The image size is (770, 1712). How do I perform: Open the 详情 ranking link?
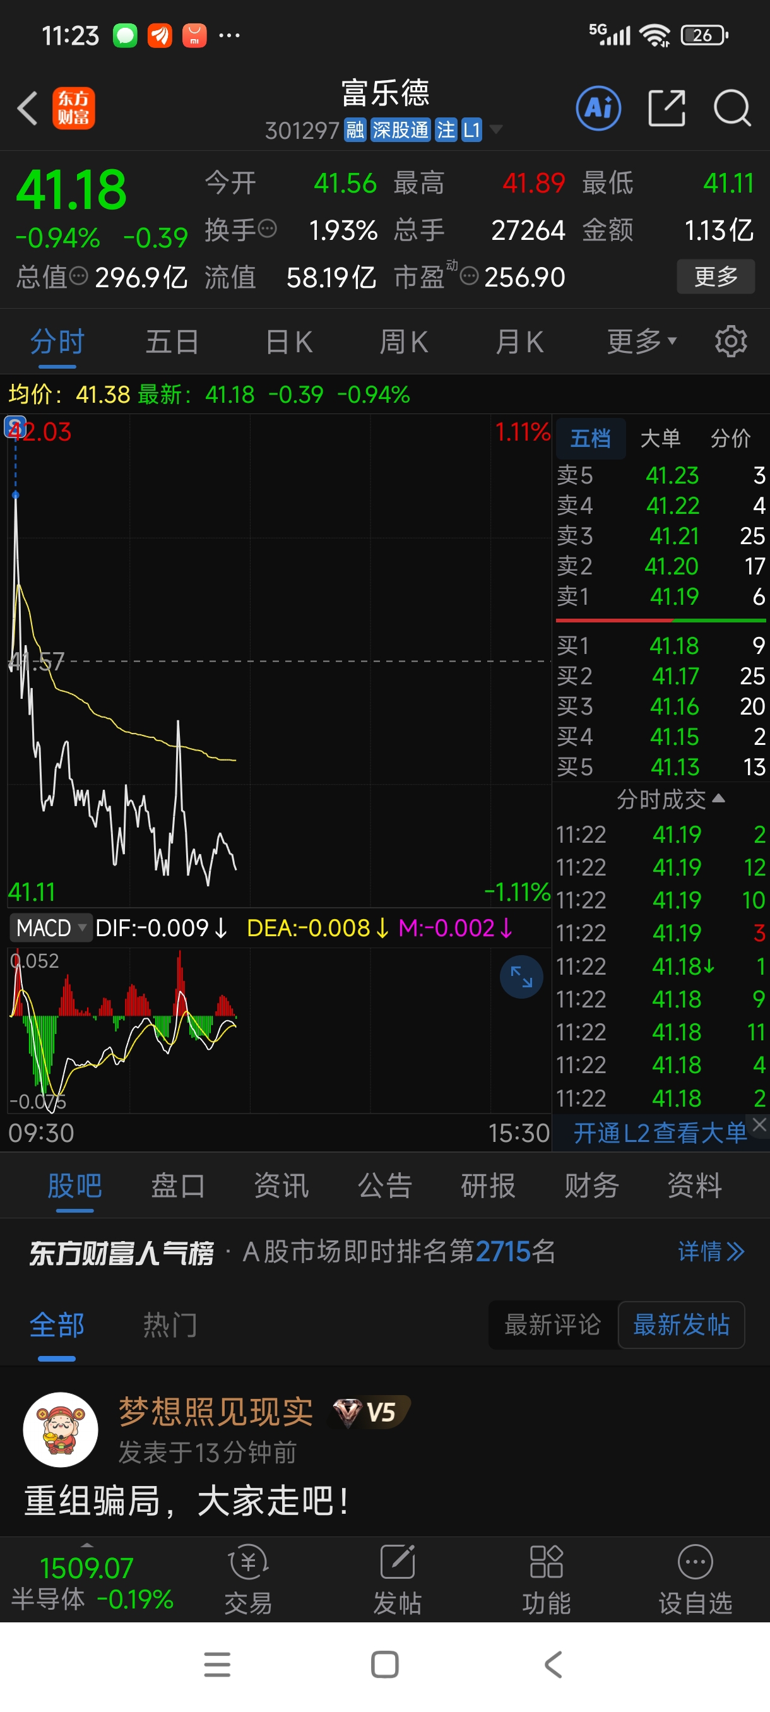711,1251
